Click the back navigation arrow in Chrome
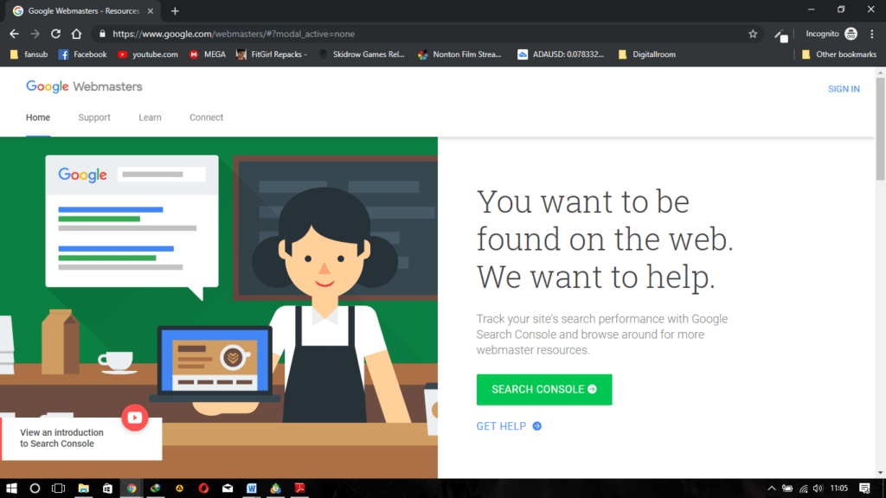 (x=13, y=33)
